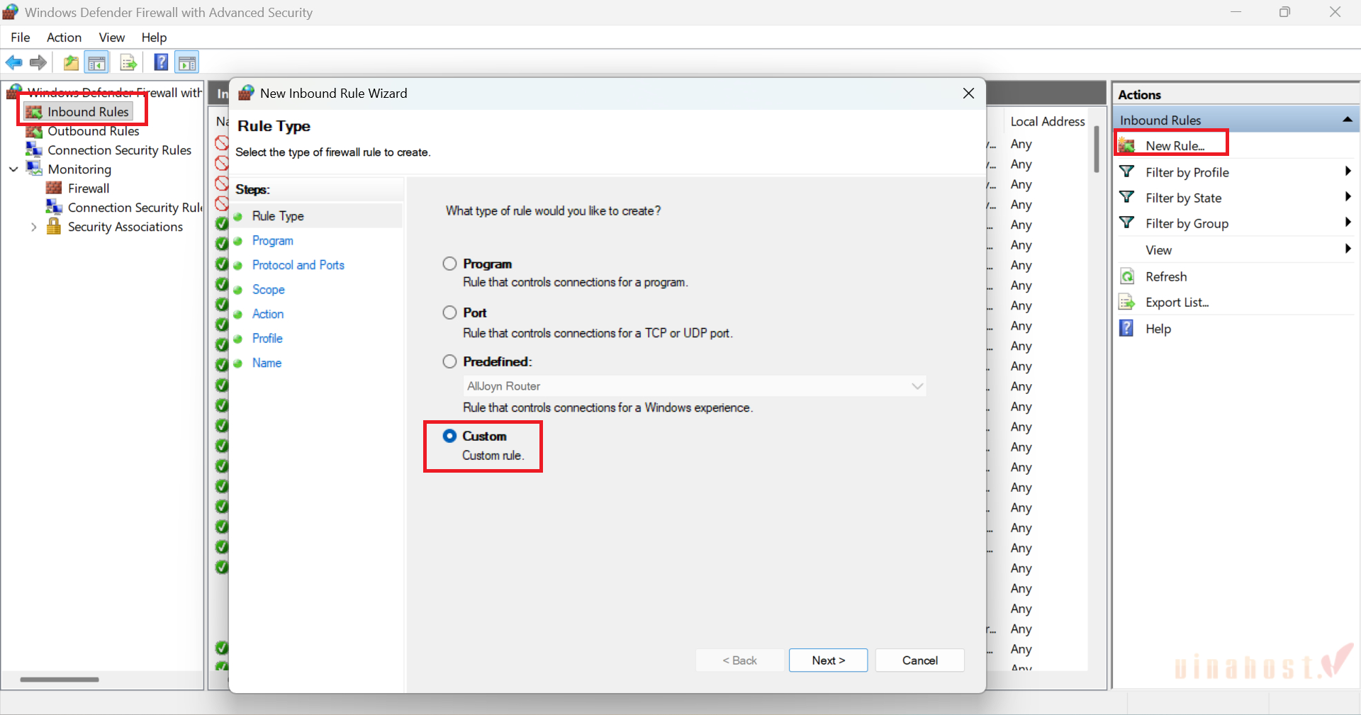Click the Connection Security Rules tree icon
Screen dimensions: 1361x715
click(x=34, y=150)
